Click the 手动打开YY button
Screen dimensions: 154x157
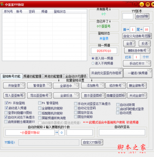pos(137,63)
